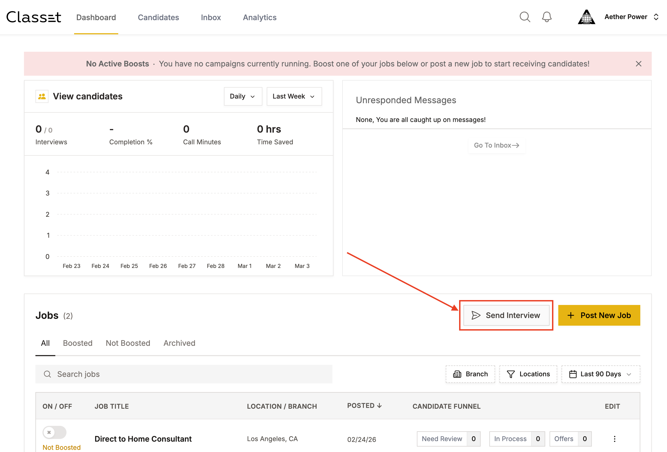Open Direct to Home Consultant job title

click(x=143, y=439)
